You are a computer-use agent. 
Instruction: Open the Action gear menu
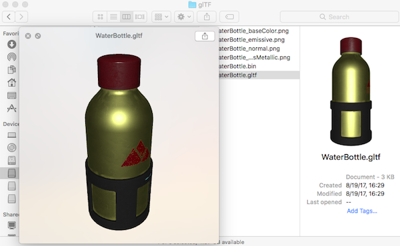184,17
